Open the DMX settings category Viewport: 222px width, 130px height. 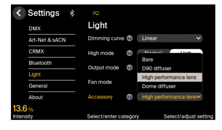coord(35,29)
